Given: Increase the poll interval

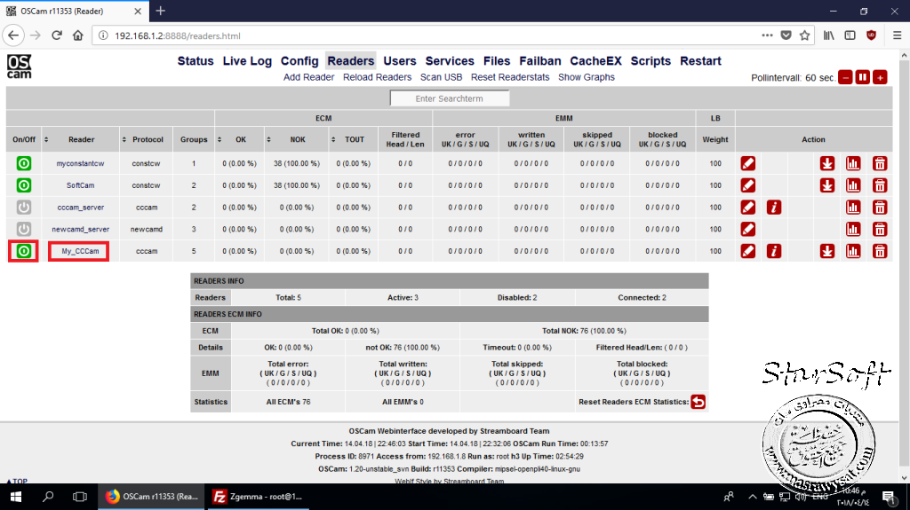Looking at the screenshot, I should (x=880, y=78).
